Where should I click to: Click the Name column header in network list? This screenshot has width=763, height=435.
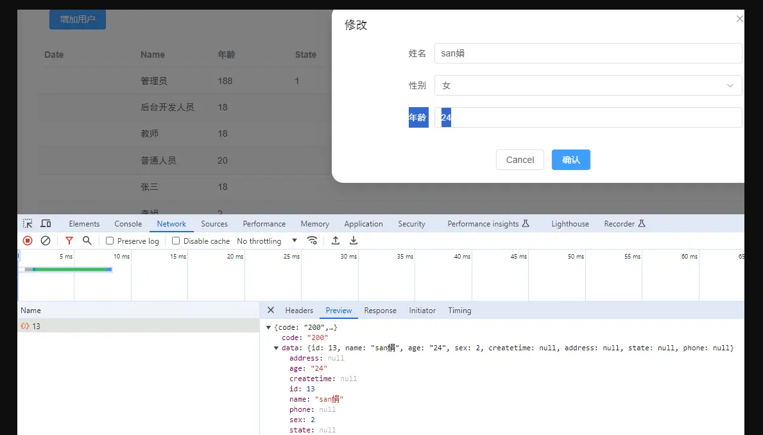click(138, 311)
